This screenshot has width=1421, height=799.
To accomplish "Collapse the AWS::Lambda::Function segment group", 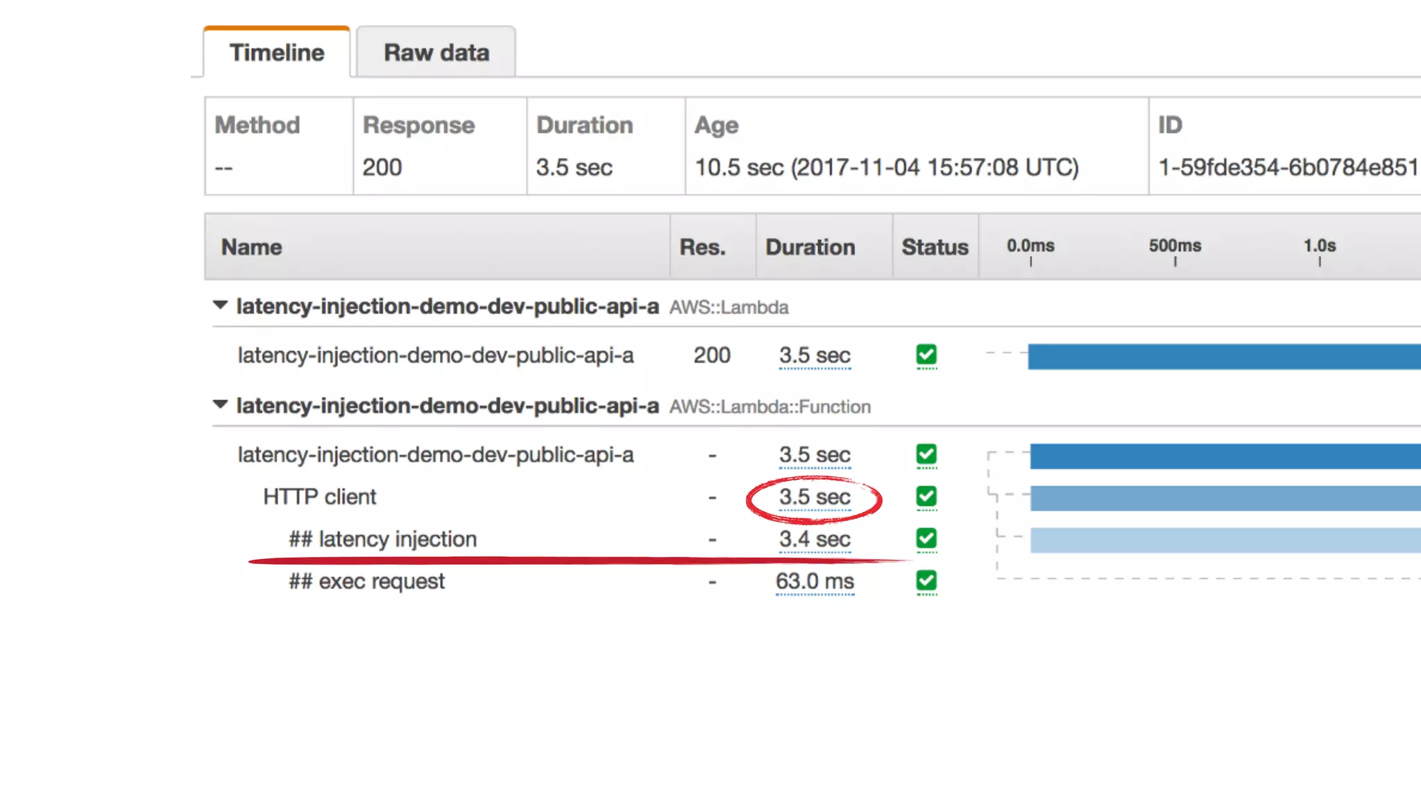I will click(x=220, y=404).
